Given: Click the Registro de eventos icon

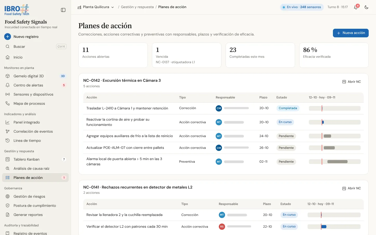Looking at the screenshot, I should [x=8, y=233].
